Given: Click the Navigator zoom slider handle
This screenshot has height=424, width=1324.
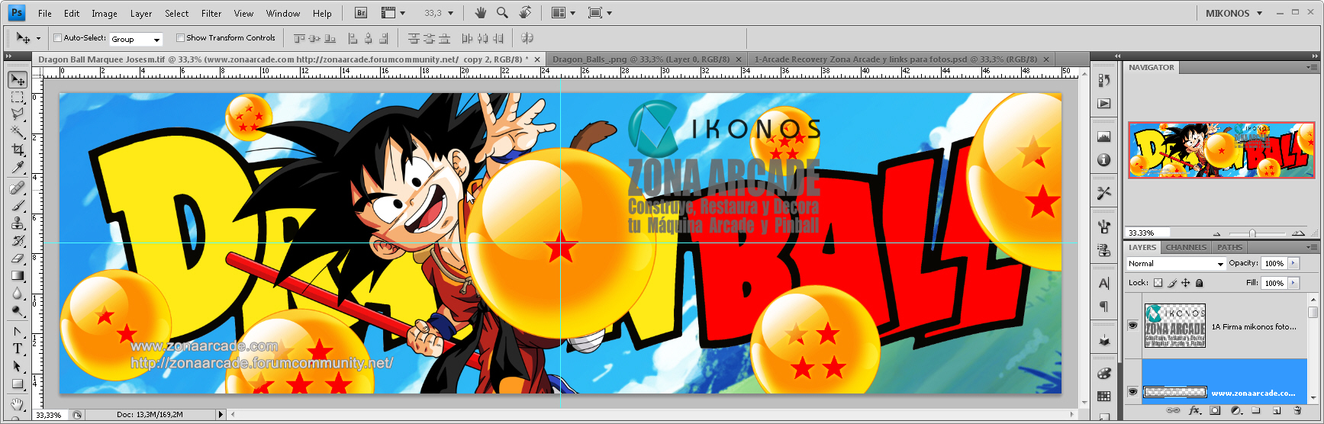Looking at the screenshot, I should click(1252, 233).
